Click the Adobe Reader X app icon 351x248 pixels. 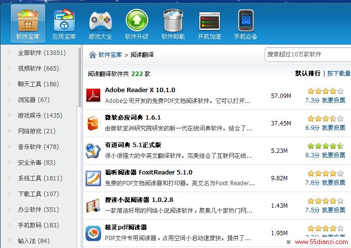93,96
